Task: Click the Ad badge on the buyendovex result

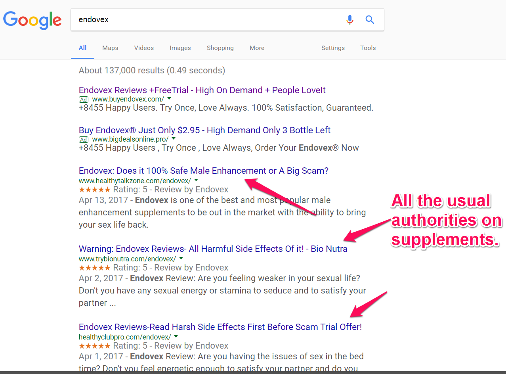Action: click(83, 99)
